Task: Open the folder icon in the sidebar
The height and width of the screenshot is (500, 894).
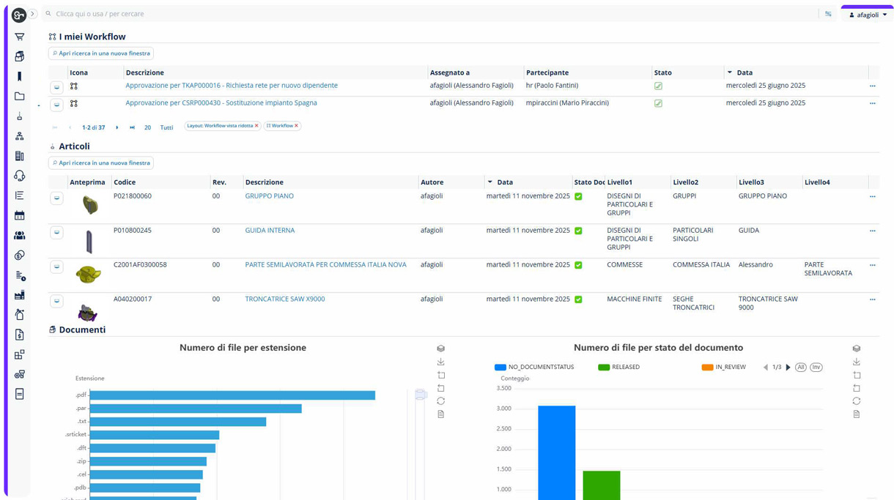Action: (x=20, y=96)
